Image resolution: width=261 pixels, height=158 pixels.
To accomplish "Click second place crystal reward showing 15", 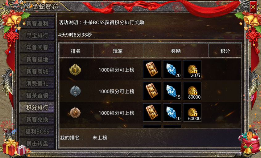I will (172, 91).
